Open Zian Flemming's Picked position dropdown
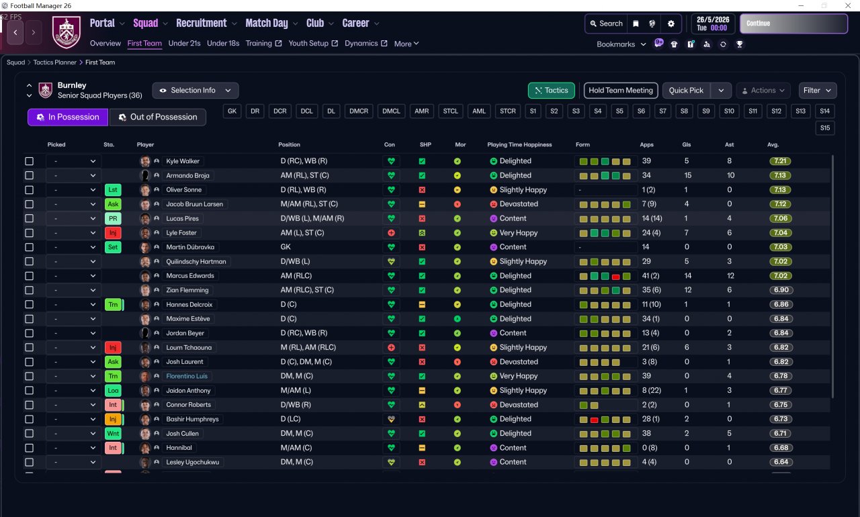Screen dimensions: 860x517 point(74,290)
